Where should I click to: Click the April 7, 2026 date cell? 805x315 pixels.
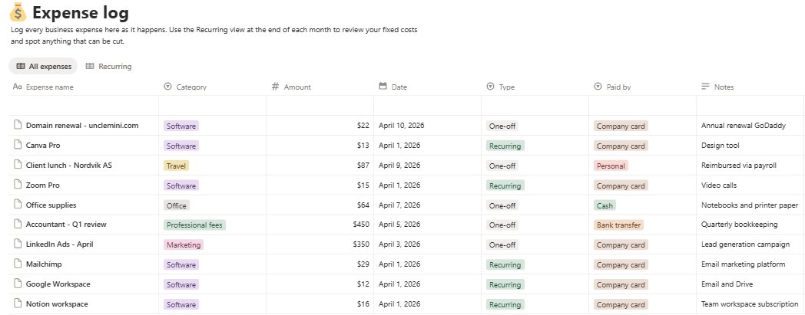click(x=428, y=205)
